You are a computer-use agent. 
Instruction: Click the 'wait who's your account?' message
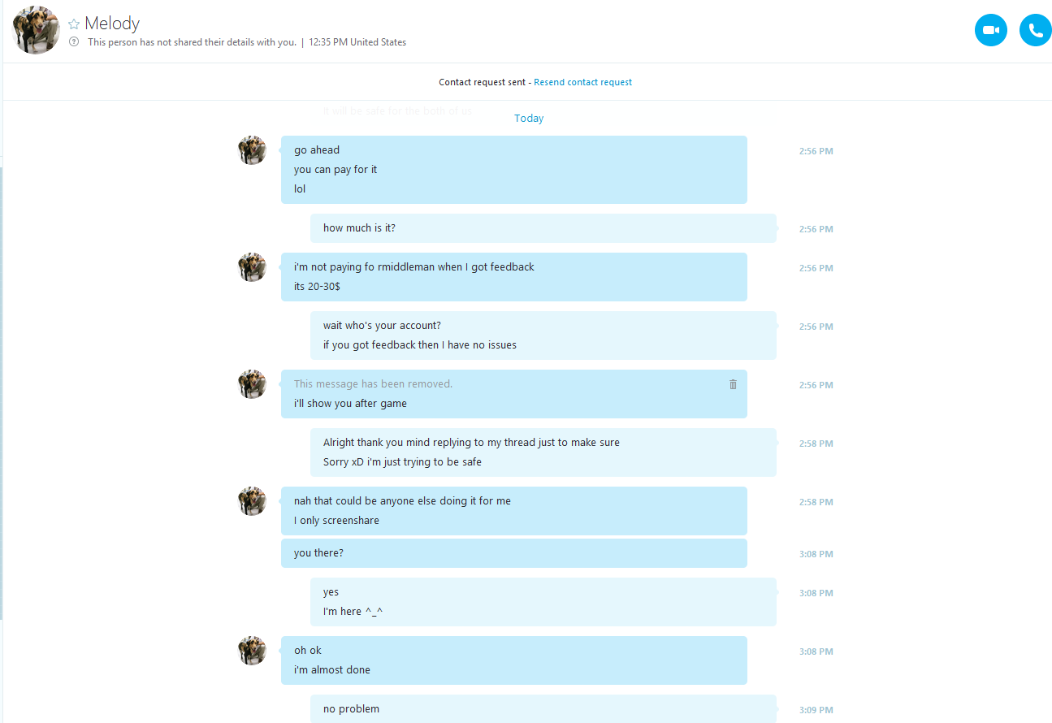(382, 326)
